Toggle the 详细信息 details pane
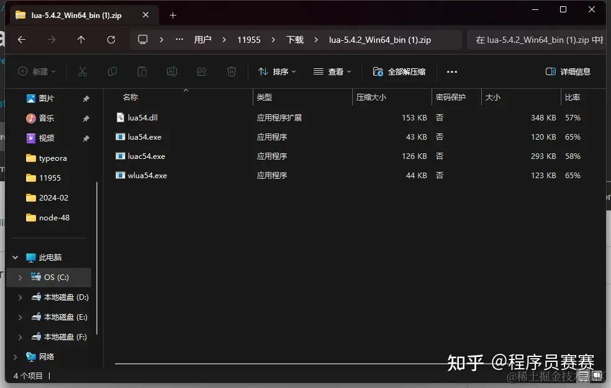Viewport: 611px width, 388px height. [x=568, y=71]
